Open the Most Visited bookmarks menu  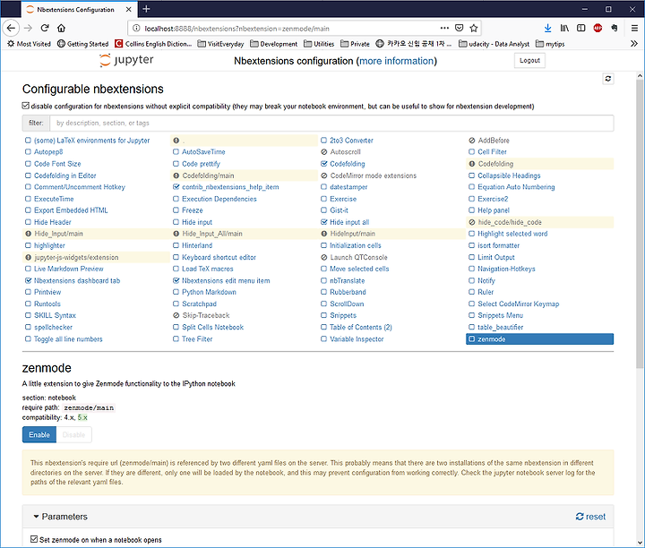pyautogui.click(x=29, y=44)
